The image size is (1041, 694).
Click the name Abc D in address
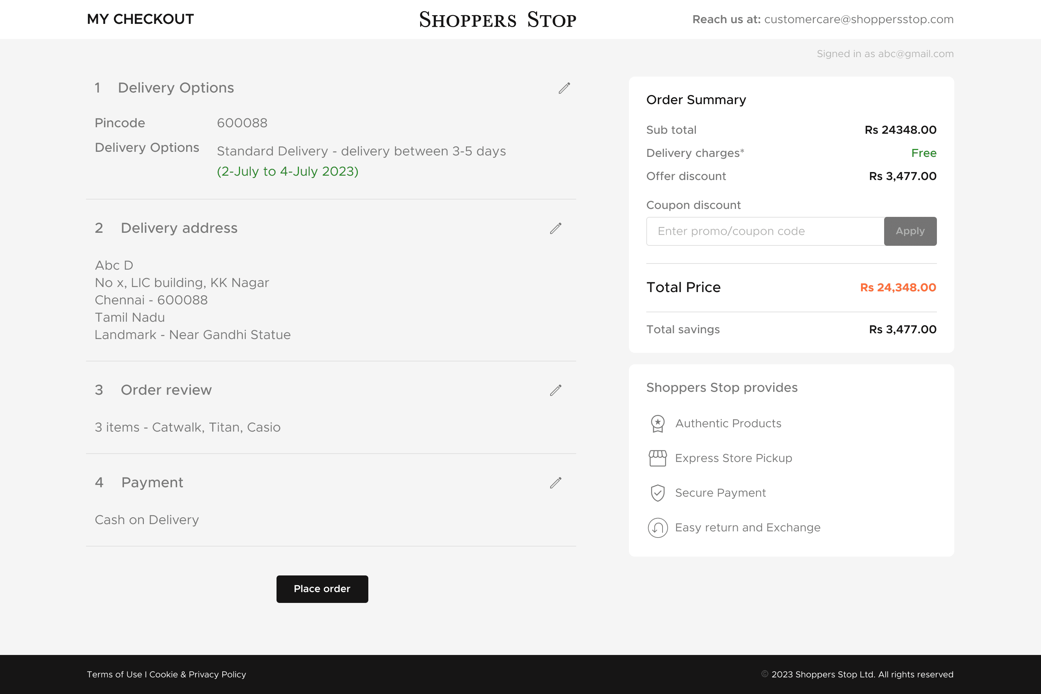[114, 265]
